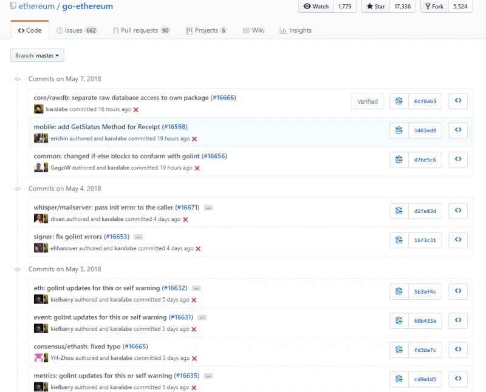Expand eth golint updates commit description
Image resolution: width=486 pixels, height=392 pixels.
point(196,288)
